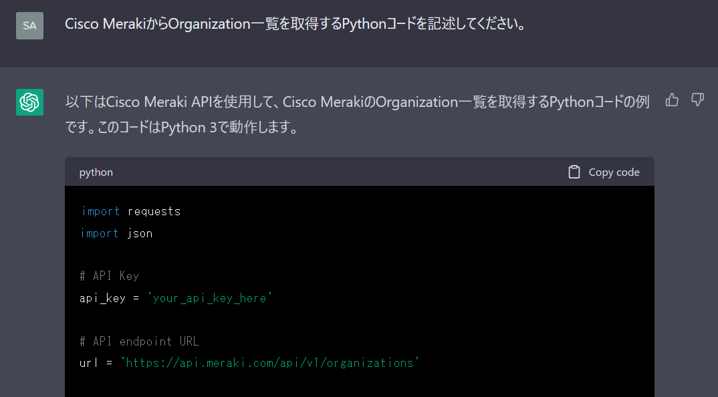Click the SA user avatar

30,25
